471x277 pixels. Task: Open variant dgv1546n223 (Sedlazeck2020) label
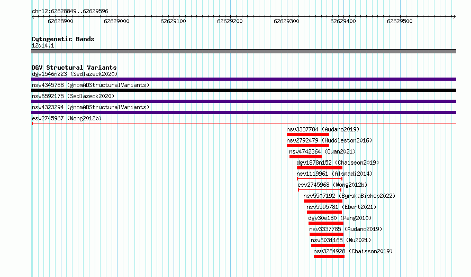click(x=75, y=74)
